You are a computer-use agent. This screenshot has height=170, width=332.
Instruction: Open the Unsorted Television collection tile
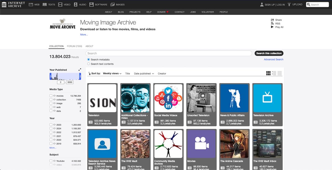pyautogui.click(x=201, y=104)
